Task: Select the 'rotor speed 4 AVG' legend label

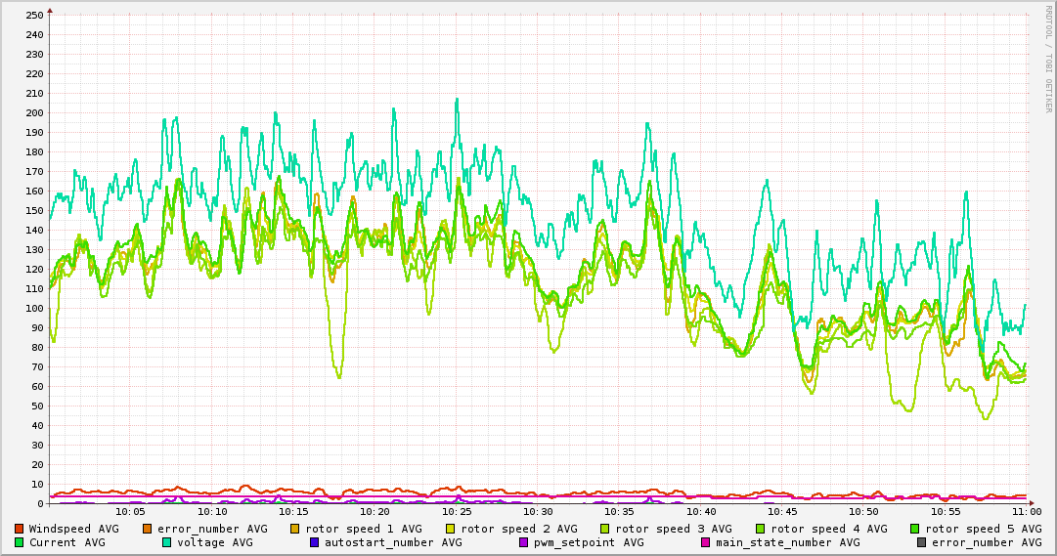Action: [x=829, y=529]
